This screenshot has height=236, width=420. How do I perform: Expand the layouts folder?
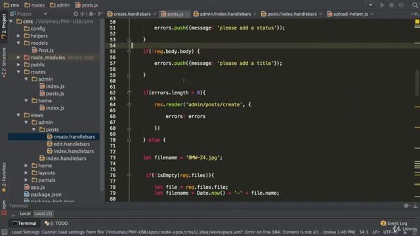[x=26, y=173]
